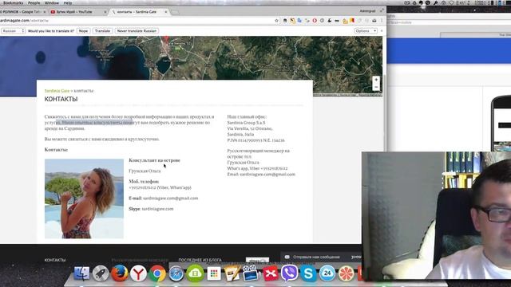The height and width of the screenshot is (287, 511).
Task: Click the КОНТАКТЫ page title
Action: [x=61, y=99]
